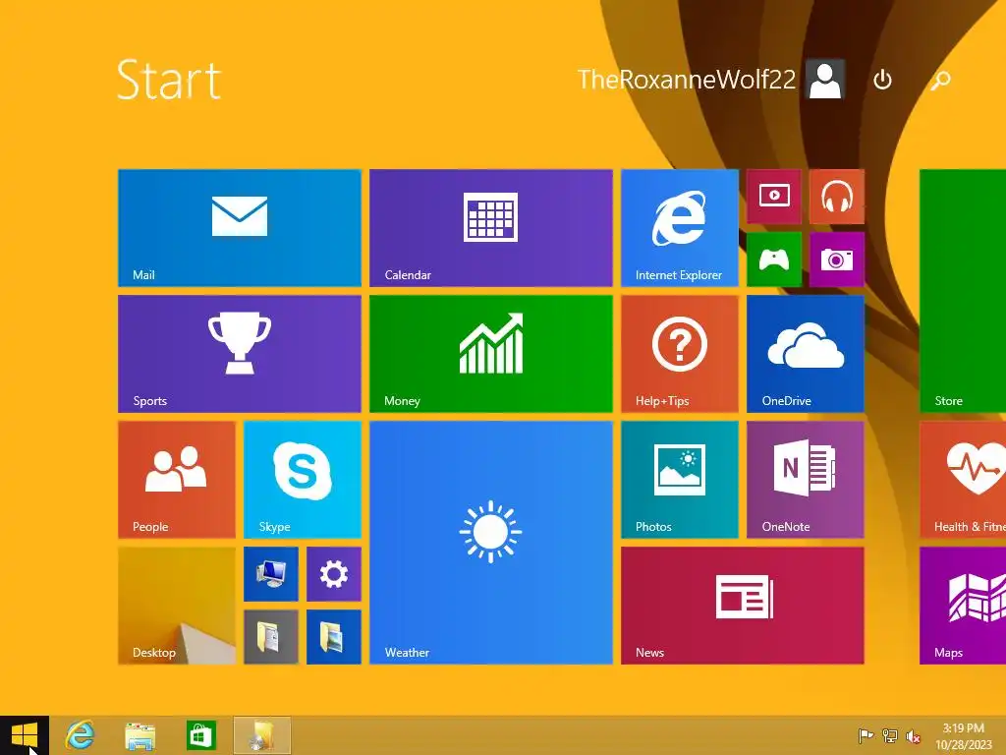
Task: Click the network tray icon
Action: click(x=890, y=735)
